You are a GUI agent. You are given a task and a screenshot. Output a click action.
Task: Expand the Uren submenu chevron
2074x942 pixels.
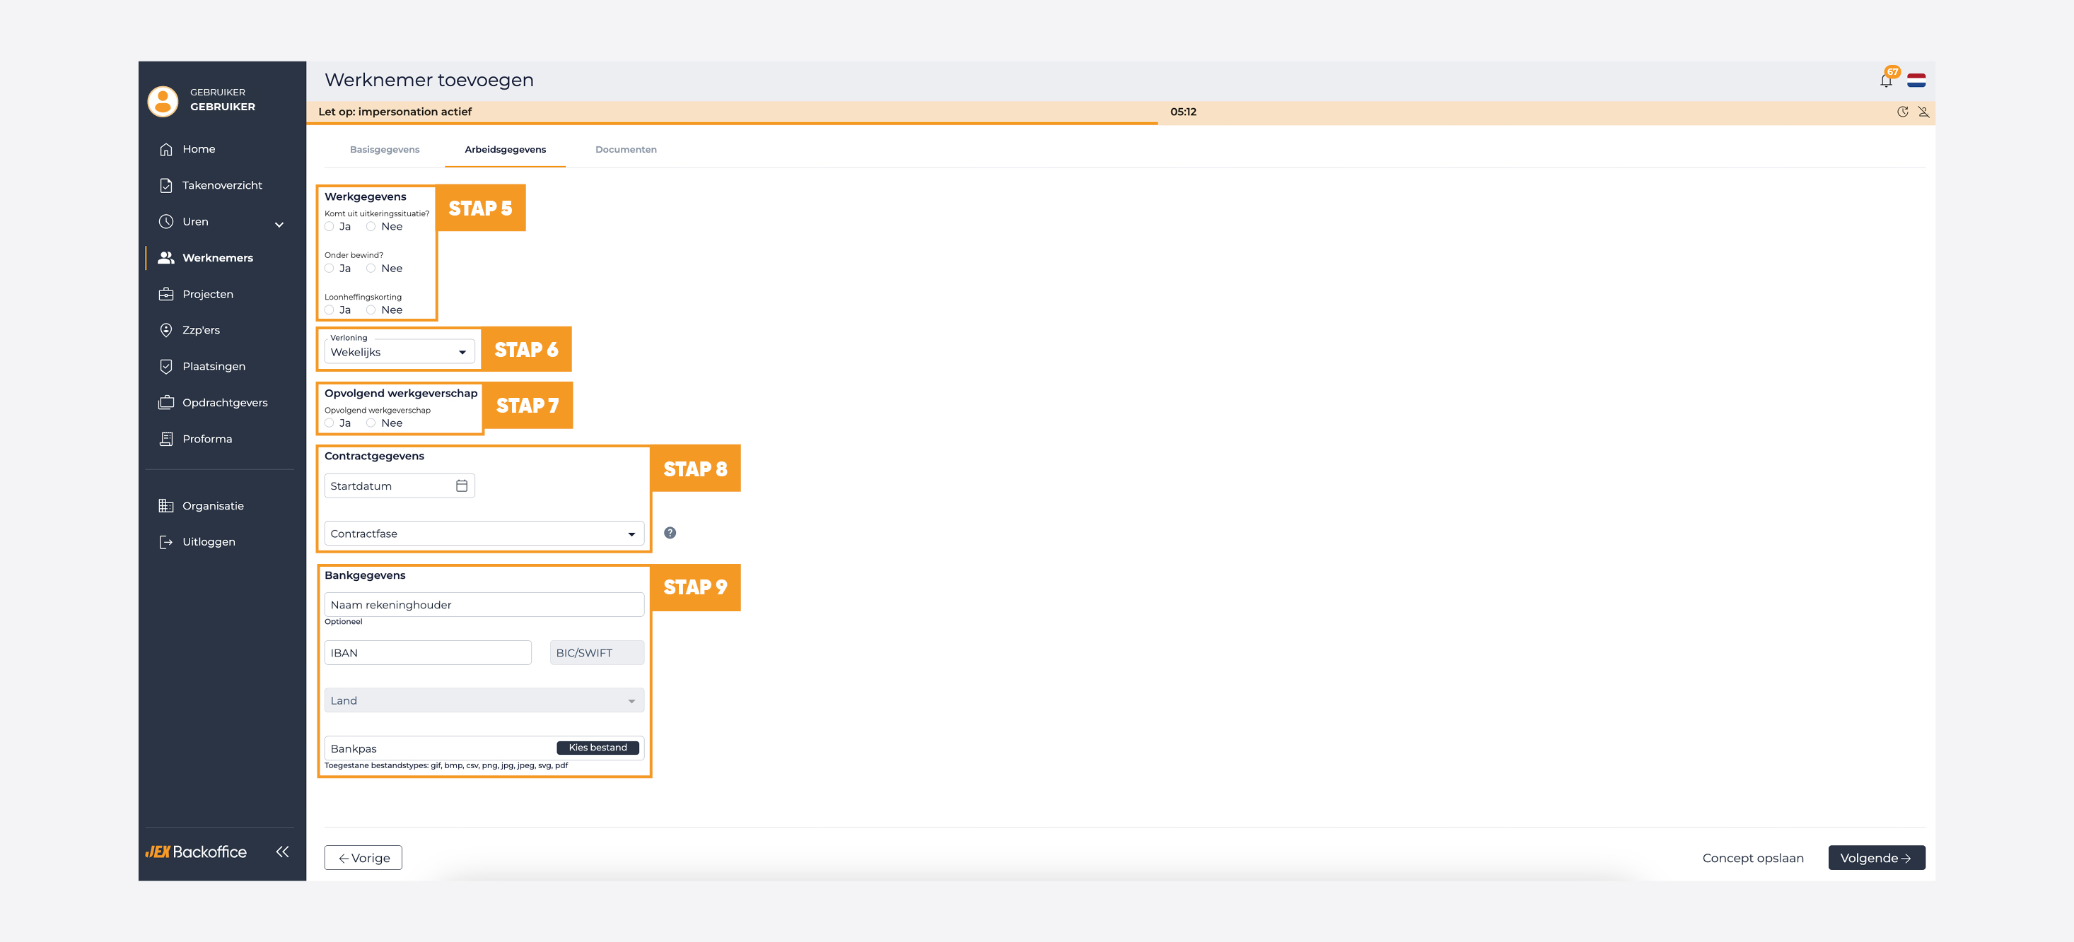tap(279, 225)
